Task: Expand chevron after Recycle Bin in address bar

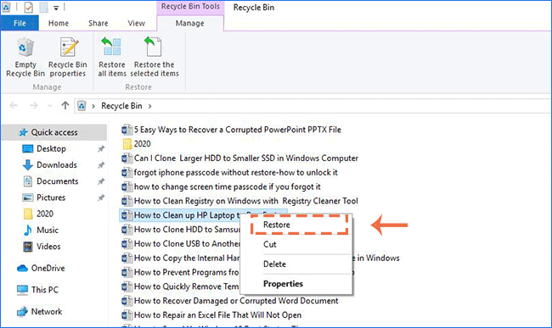Action: [150, 106]
